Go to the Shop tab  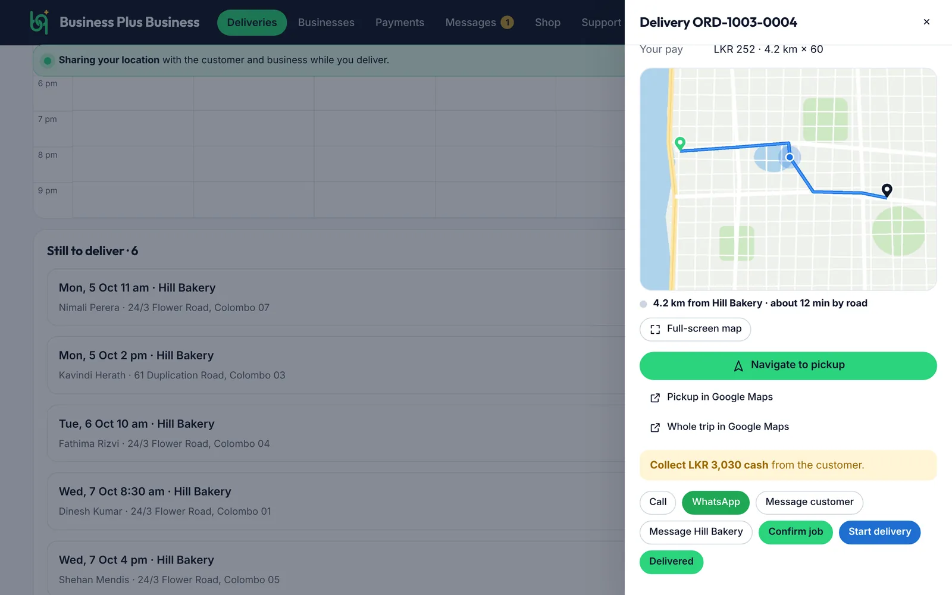click(x=547, y=23)
